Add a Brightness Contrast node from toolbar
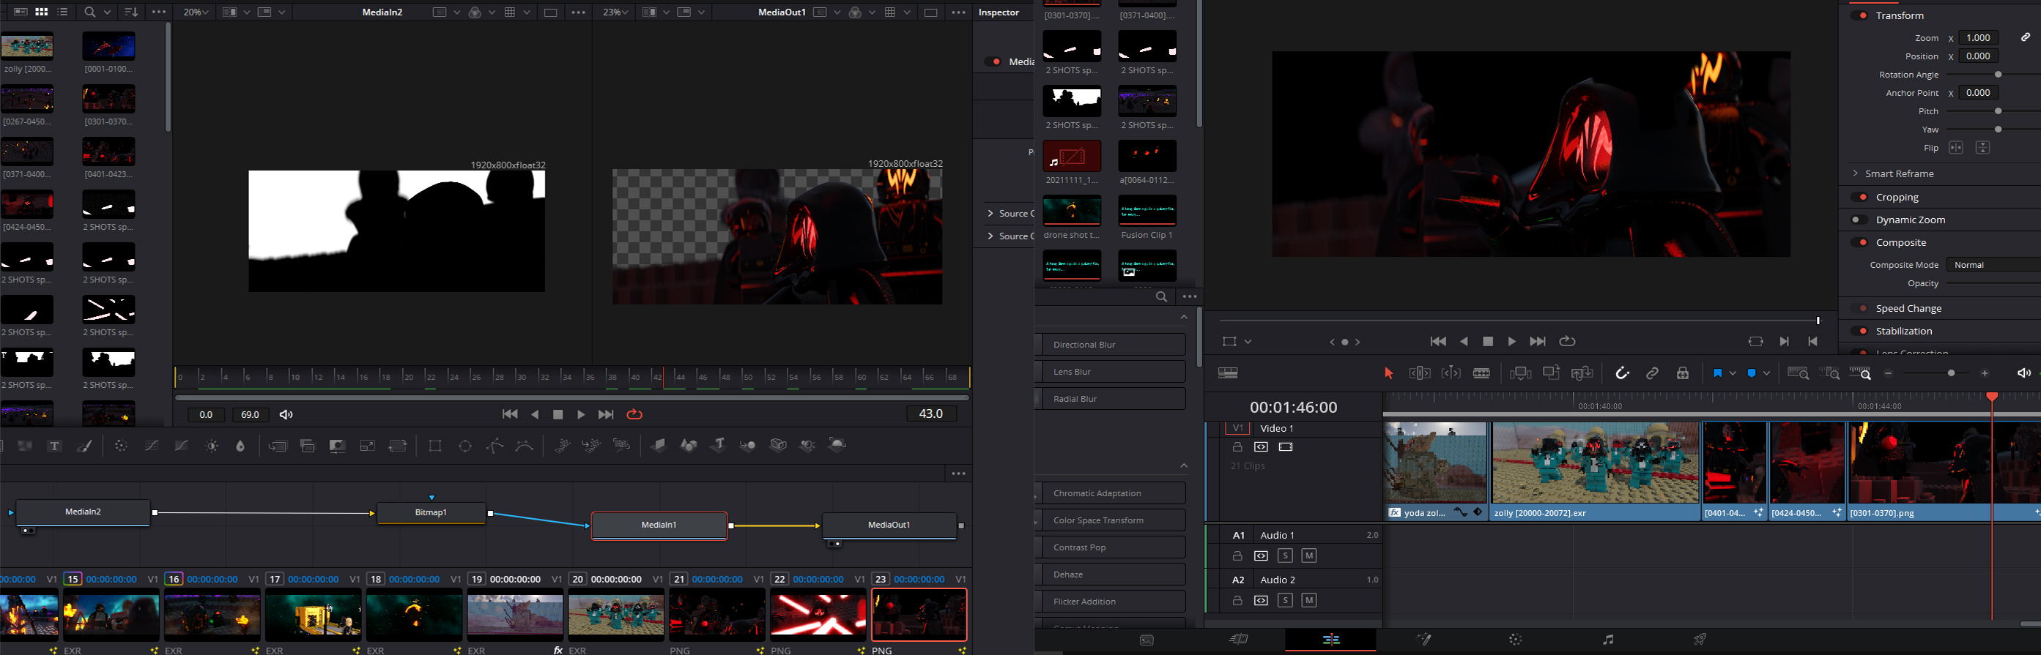The image size is (2041, 655). (x=212, y=446)
